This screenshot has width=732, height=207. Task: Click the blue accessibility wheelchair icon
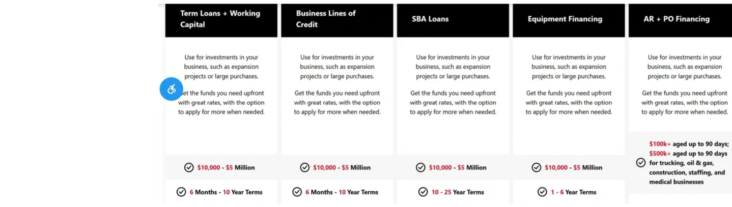(172, 90)
